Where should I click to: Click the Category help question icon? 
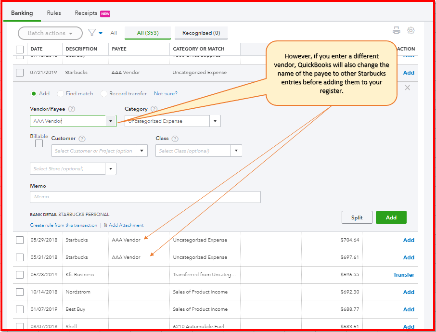154,109
